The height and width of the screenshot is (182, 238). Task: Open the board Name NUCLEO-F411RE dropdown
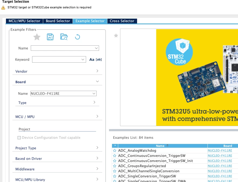click(94, 93)
